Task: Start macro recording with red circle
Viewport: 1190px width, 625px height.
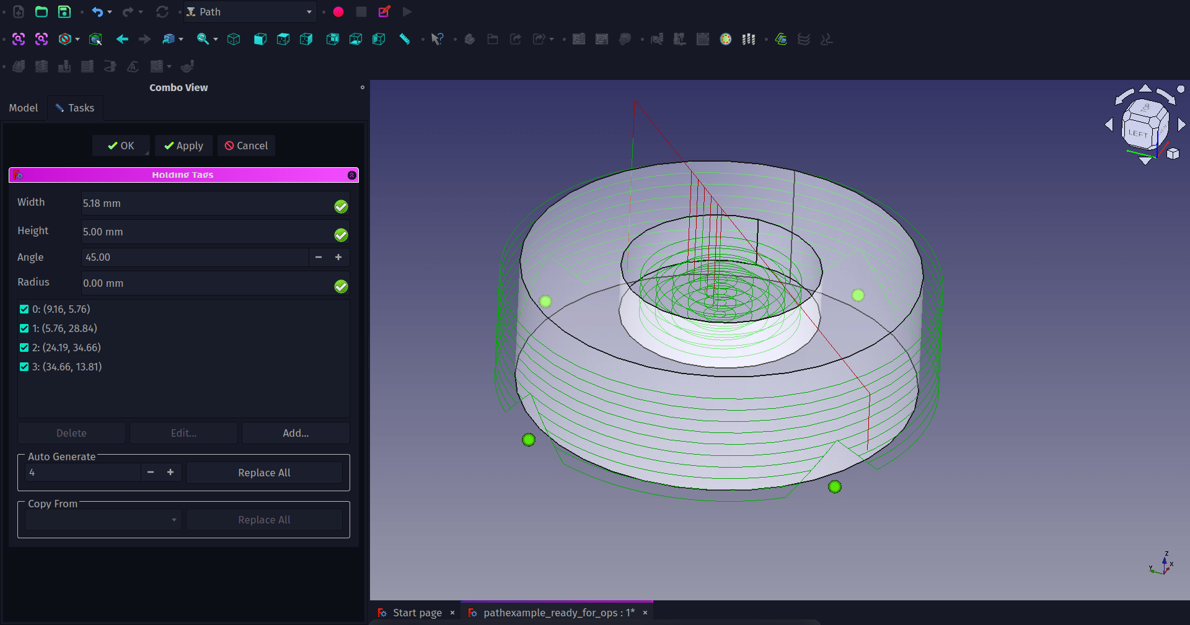Action: tap(338, 12)
